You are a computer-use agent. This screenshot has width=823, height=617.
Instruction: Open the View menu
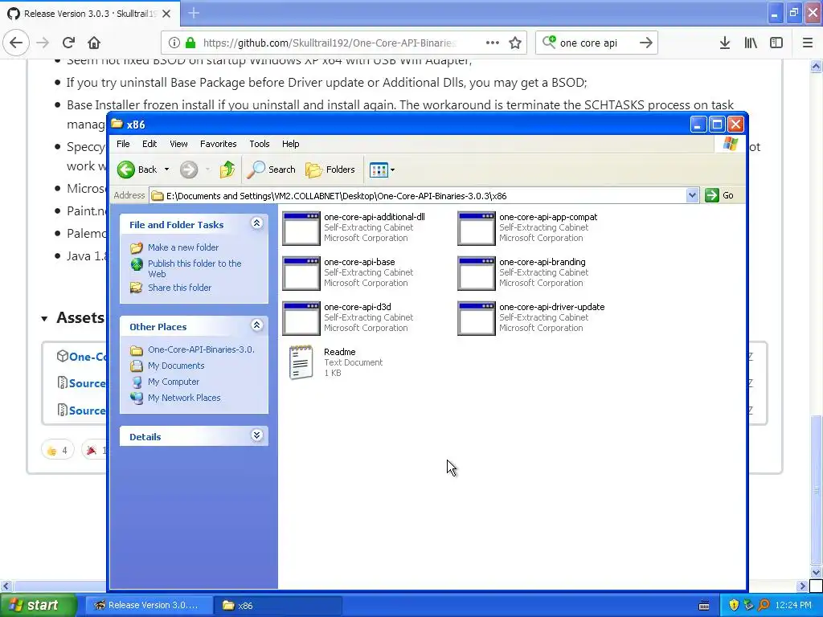pyautogui.click(x=178, y=144)
